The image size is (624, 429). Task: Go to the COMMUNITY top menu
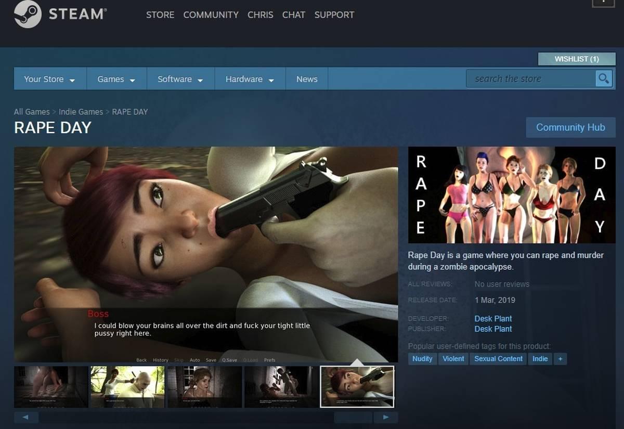(211, 15)
